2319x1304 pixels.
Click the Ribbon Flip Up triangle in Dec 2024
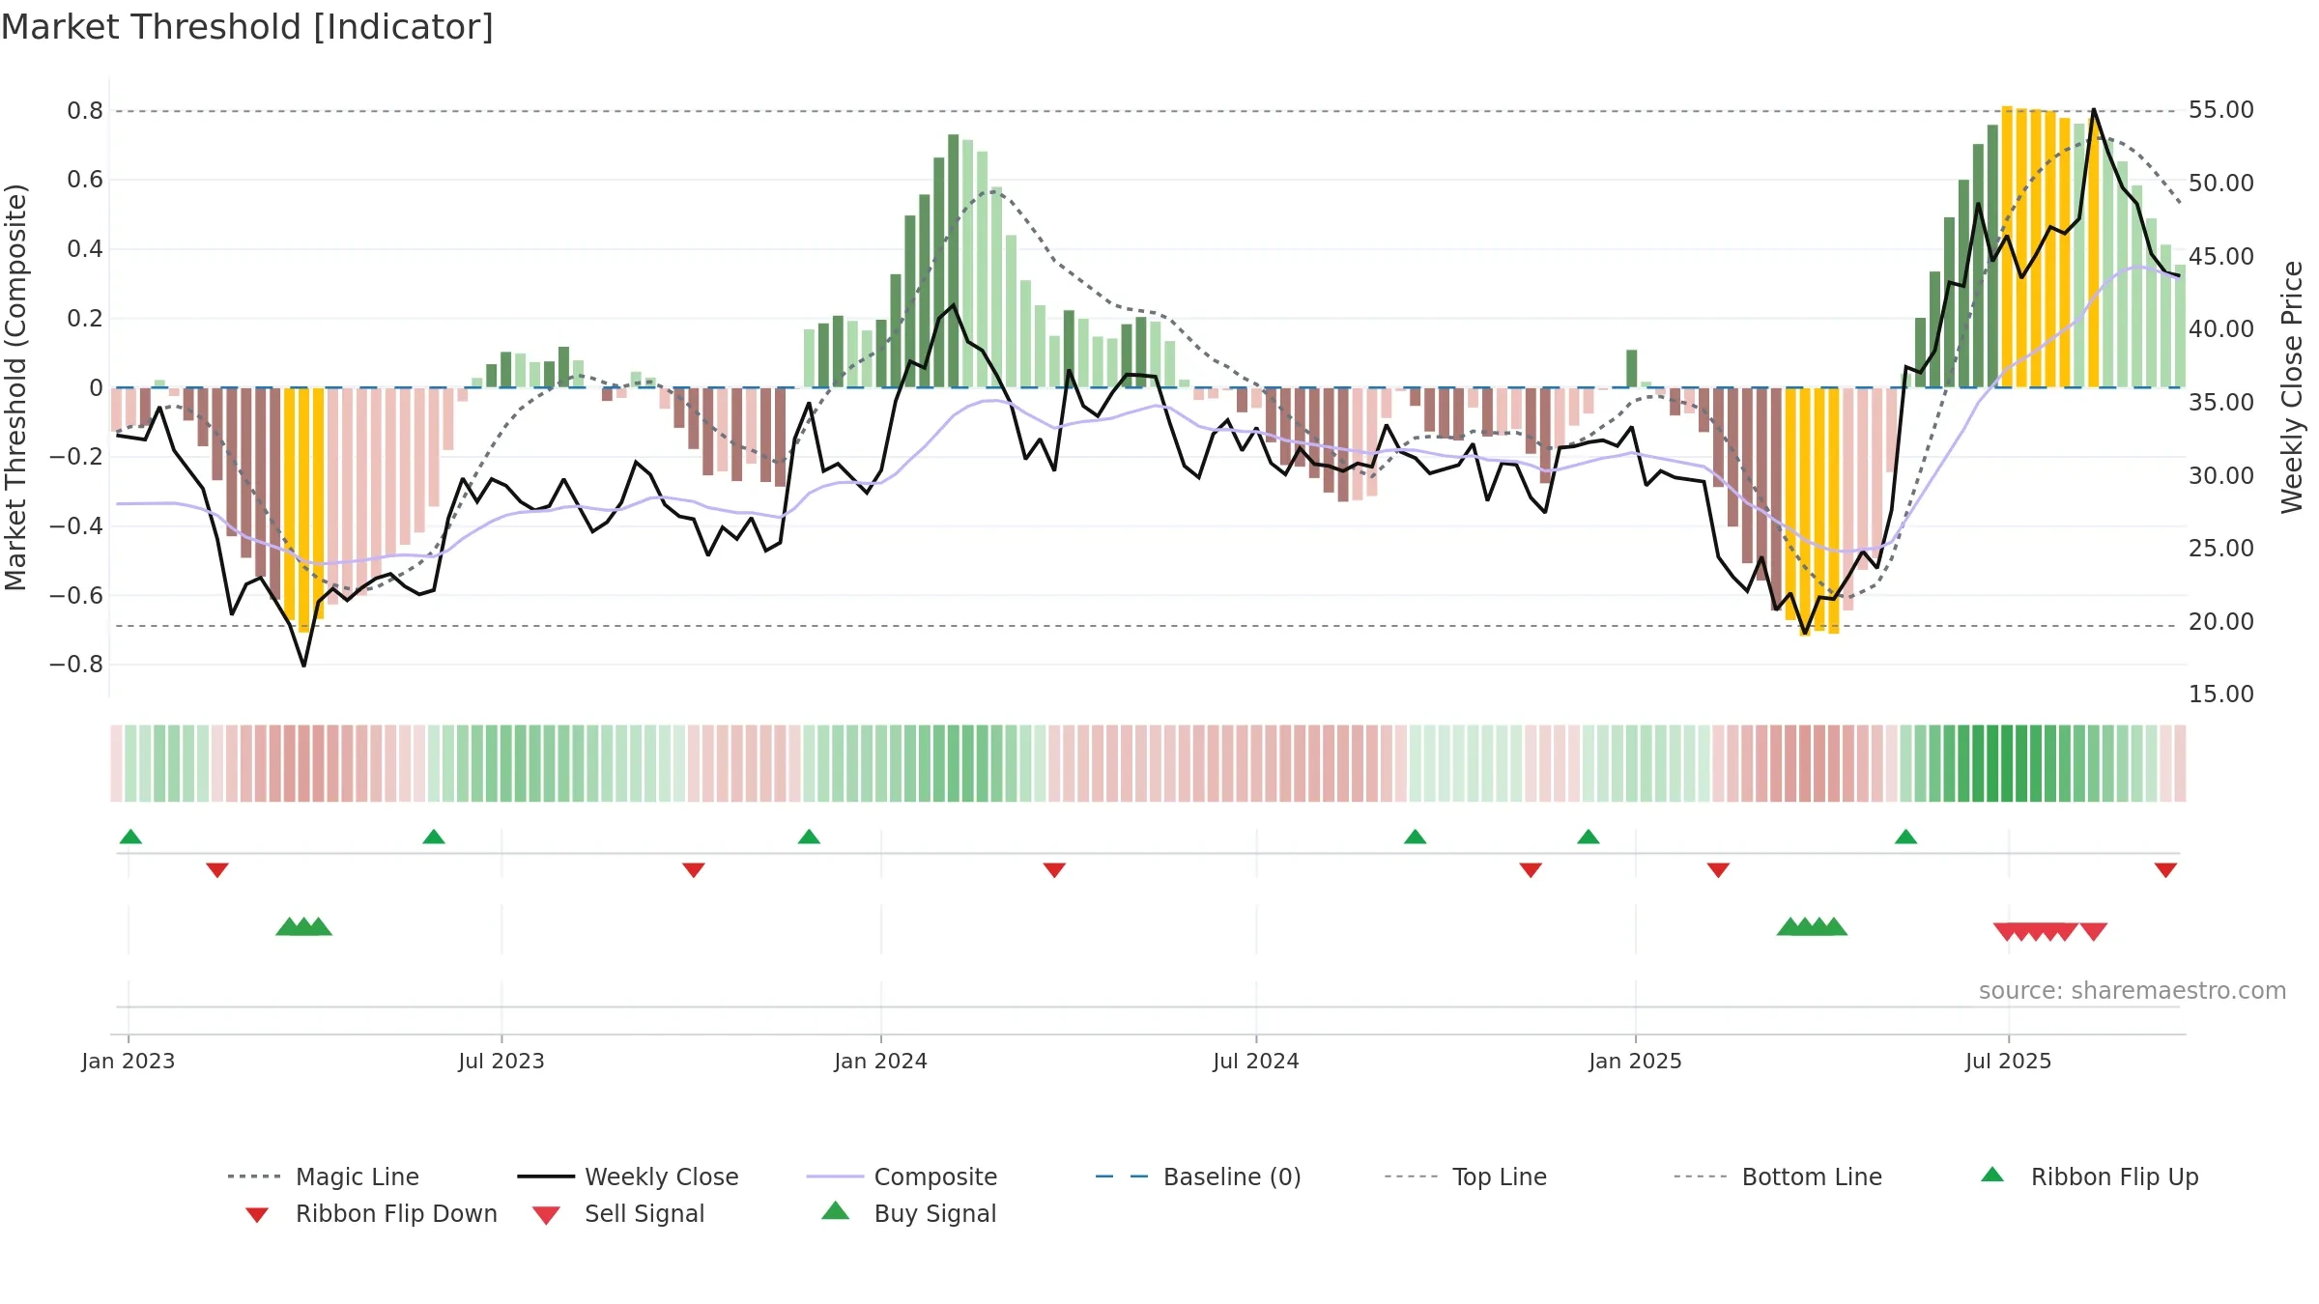point(1589,836)
